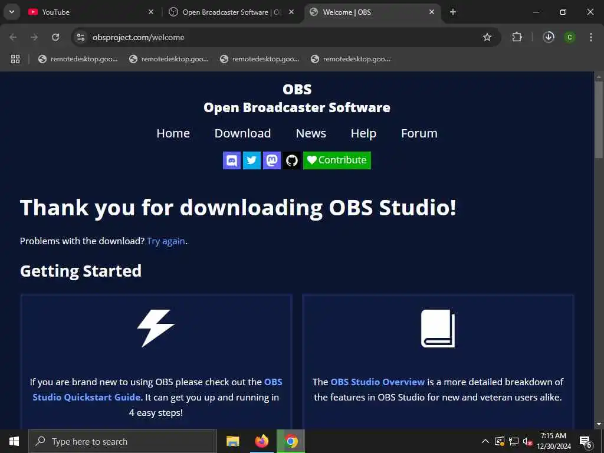Open the OBS Studio Overview link
604x453 pixels.
pos(377,382)
